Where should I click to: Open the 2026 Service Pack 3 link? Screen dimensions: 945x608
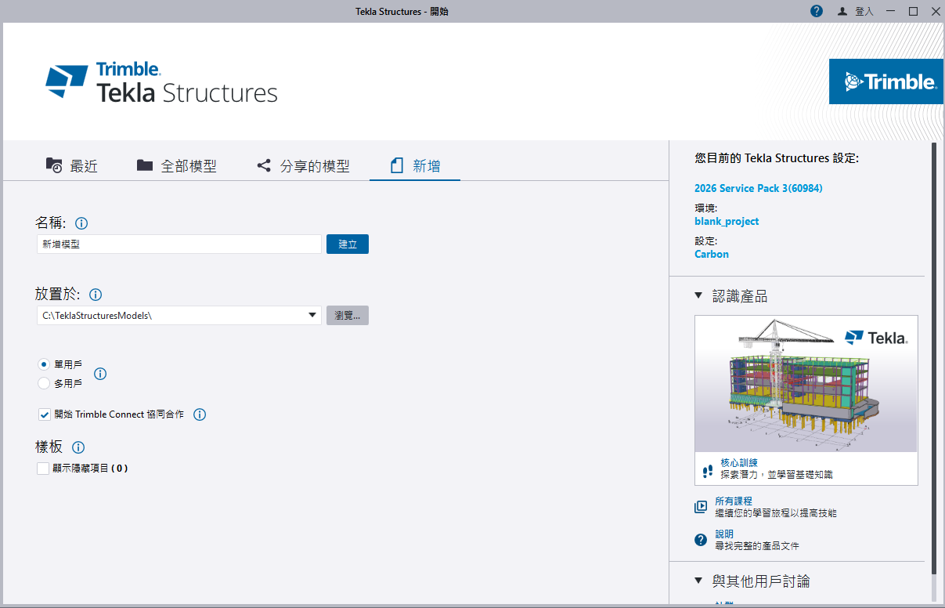[x=759, y=188]
